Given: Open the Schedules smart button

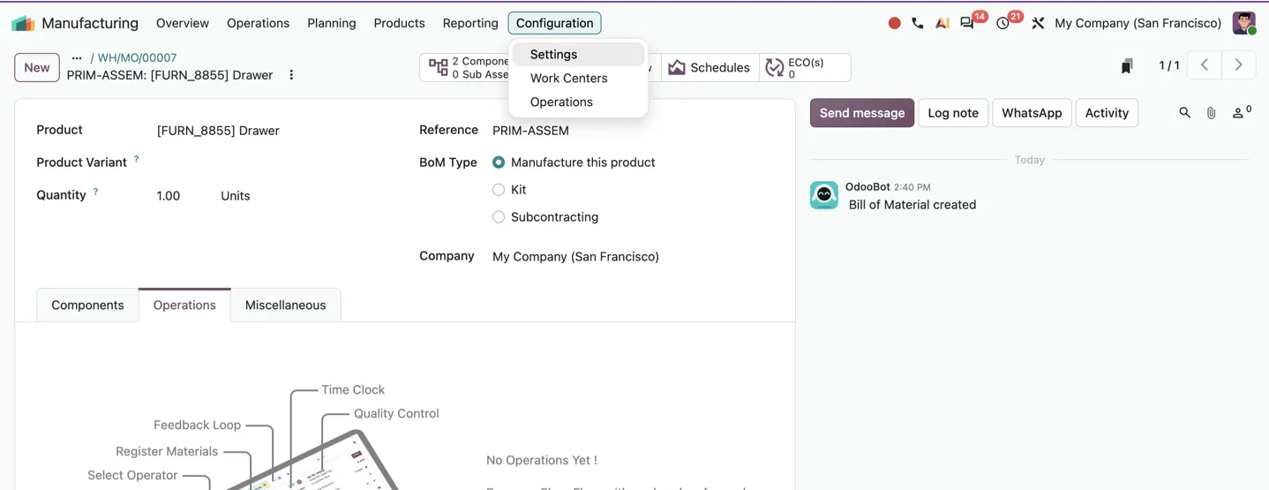Looking at the screenshot, I should pos(710,67).
